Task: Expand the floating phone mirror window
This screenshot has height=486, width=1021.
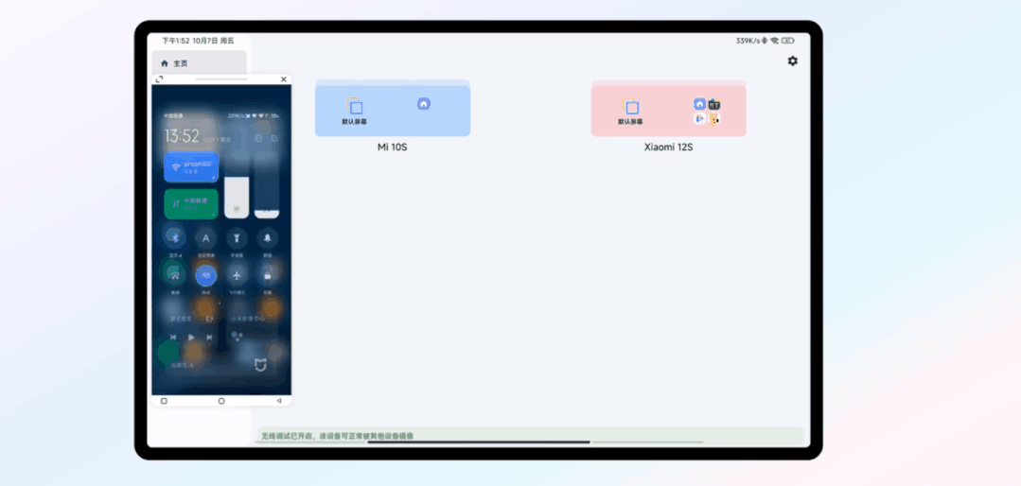Action: (160, 79)
